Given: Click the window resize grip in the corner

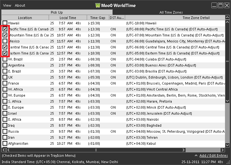Looking at the screenshot, I should [x=228, y=162].
